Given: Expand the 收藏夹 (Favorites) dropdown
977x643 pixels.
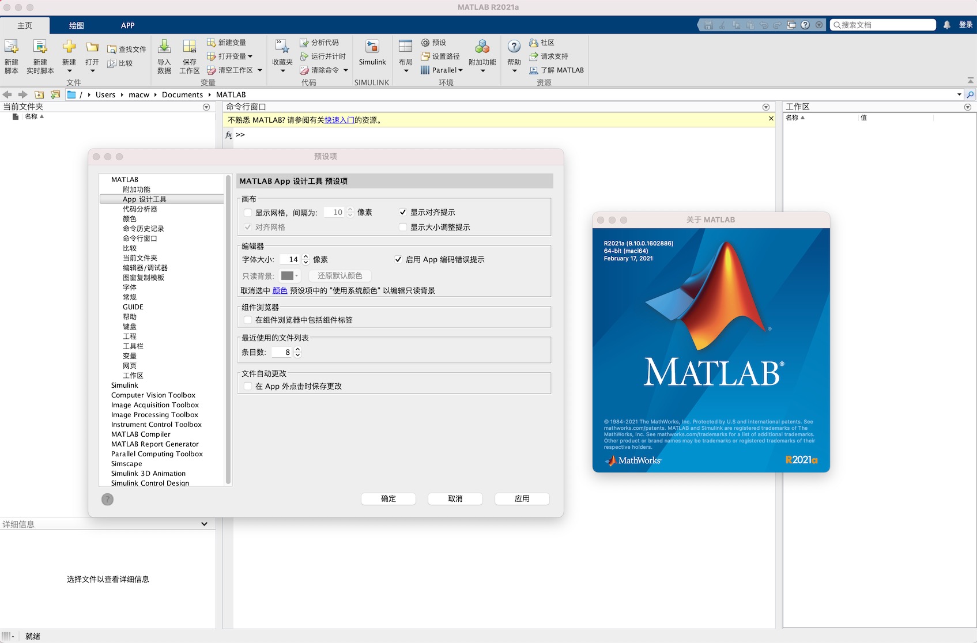Looking at the screenshot, I should point(282,71).
